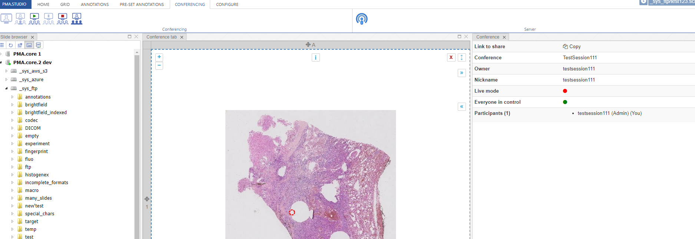This screenshot has height=239, width=695.
Task: Expand the brightfield folder
Action: pyautogui.click(x=12, y=105)
